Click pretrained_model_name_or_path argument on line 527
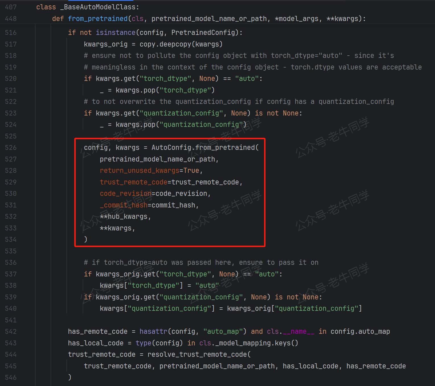 click(x=157, y=159)
